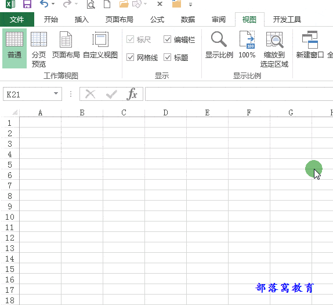Open the Undo history dropdown arrow
333x305 pixels.
pyautogui.click(x=53, y=4)
